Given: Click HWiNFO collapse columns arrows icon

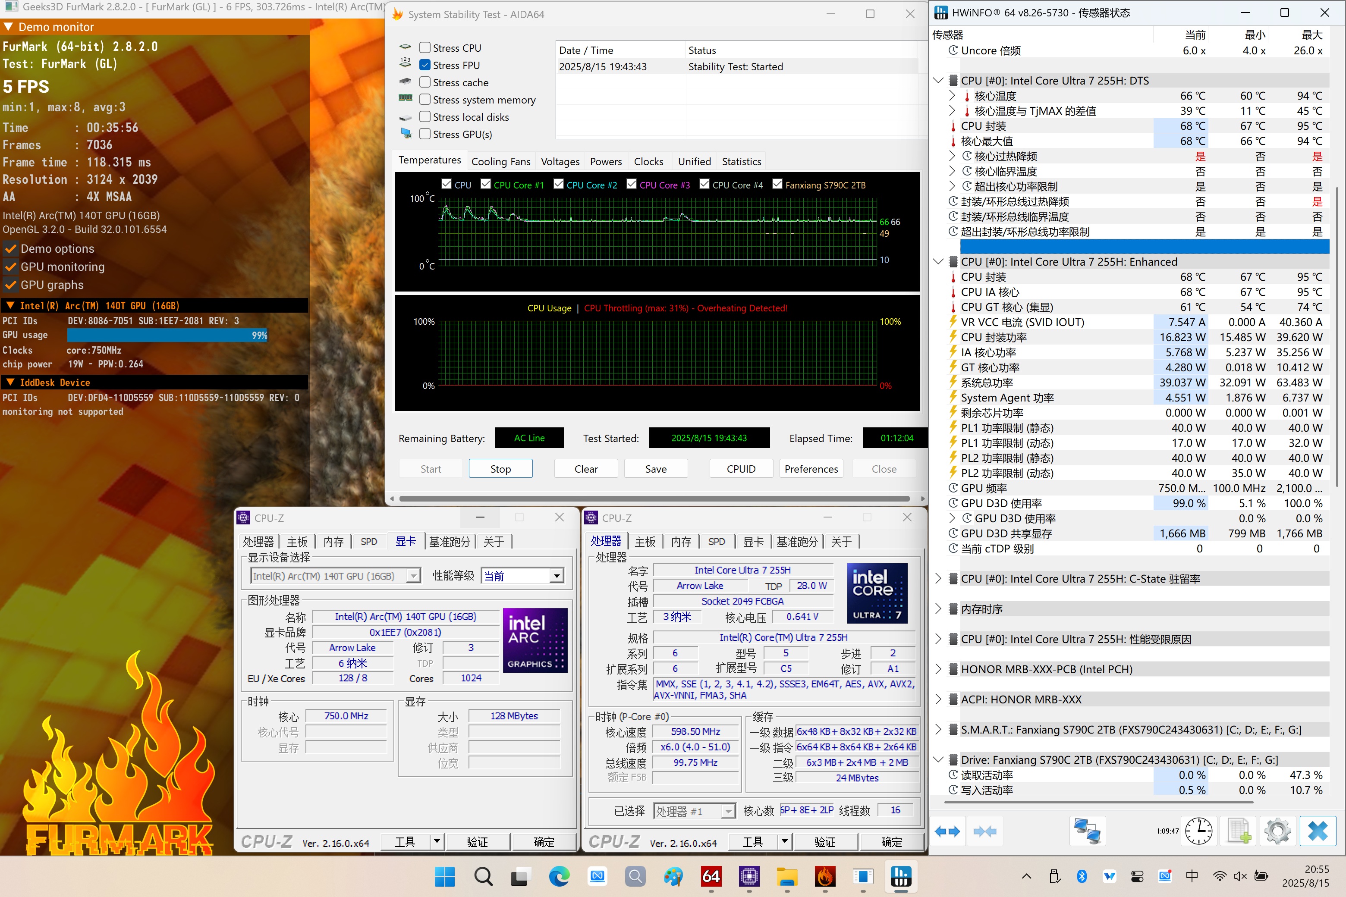Looking at the screenshot, I should coord(984,831).
